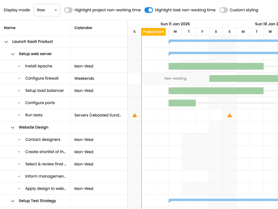Collapse Website Design group

12,127
